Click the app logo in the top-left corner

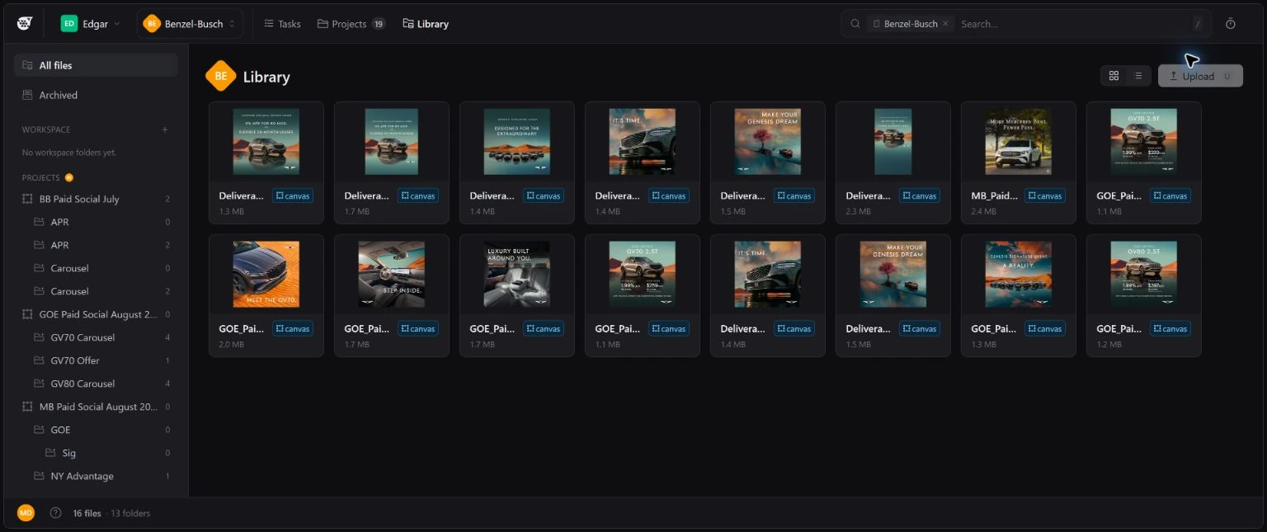(x=24, y=24)
